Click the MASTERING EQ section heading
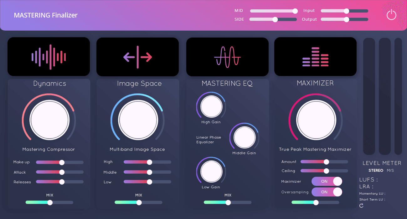The height and width of the screenshot is (219, 407). coord(227,84)
